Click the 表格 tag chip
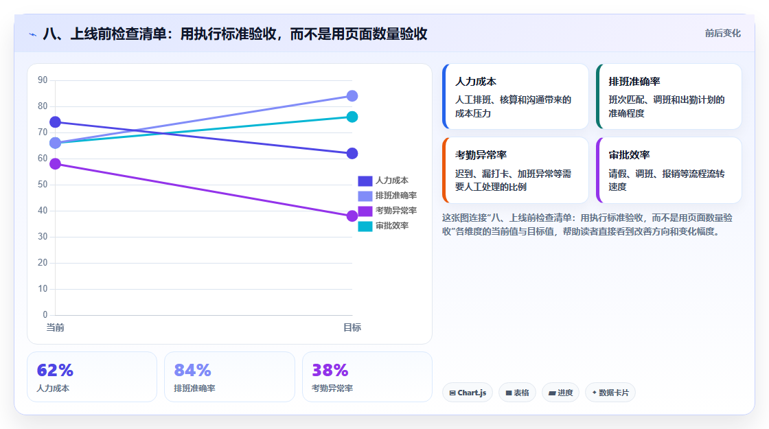 518,393
